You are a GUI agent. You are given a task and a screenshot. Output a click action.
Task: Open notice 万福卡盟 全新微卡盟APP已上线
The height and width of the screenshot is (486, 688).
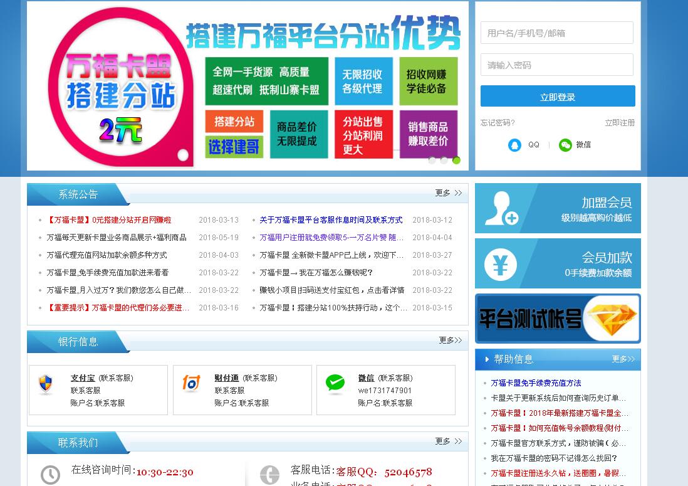331,255
